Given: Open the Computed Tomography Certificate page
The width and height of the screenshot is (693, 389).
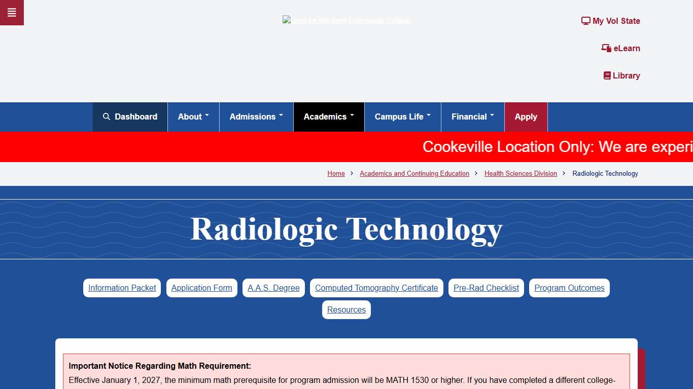Looking at the screenshot, I should pyautogui.click(x=376, y=288).
